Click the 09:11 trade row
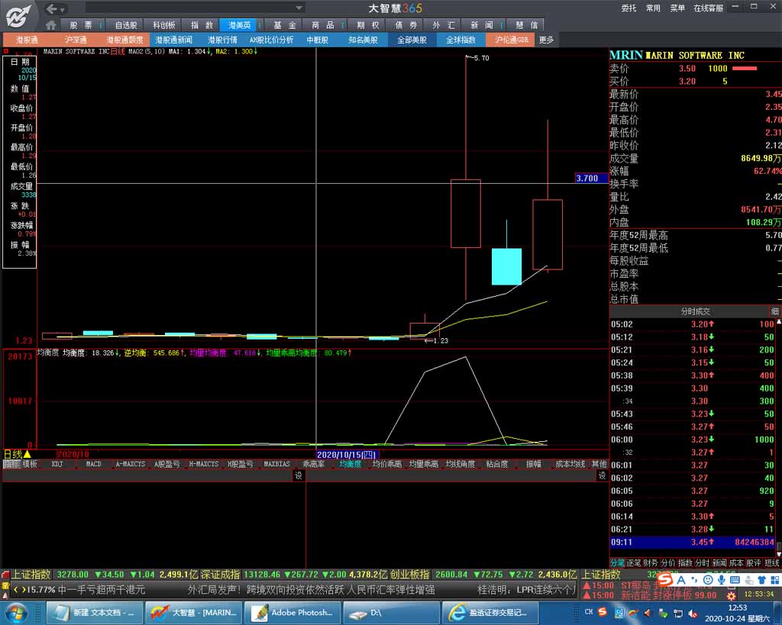Viewport: 782px width, 625px height. [x=693, y=542]
